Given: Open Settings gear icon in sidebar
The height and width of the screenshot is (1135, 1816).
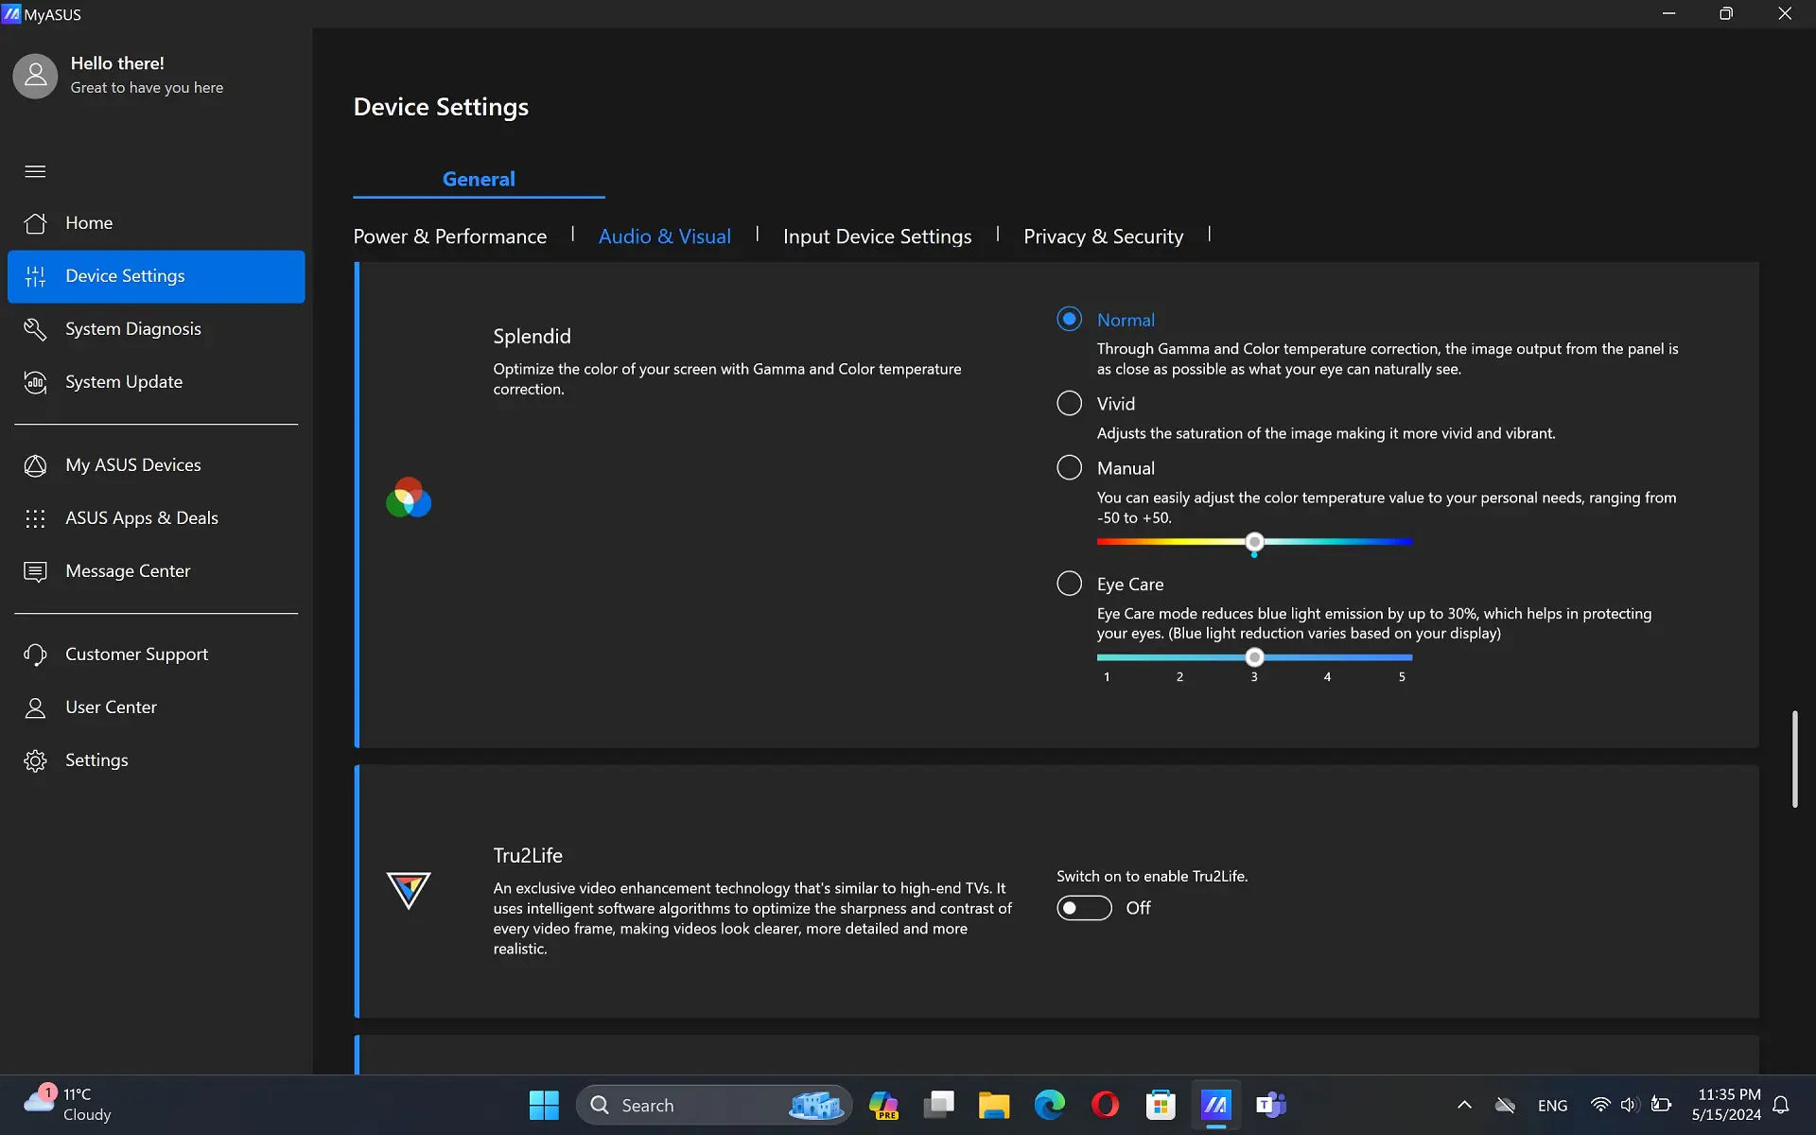Looking at the screenshot, I should pos(35,760).
